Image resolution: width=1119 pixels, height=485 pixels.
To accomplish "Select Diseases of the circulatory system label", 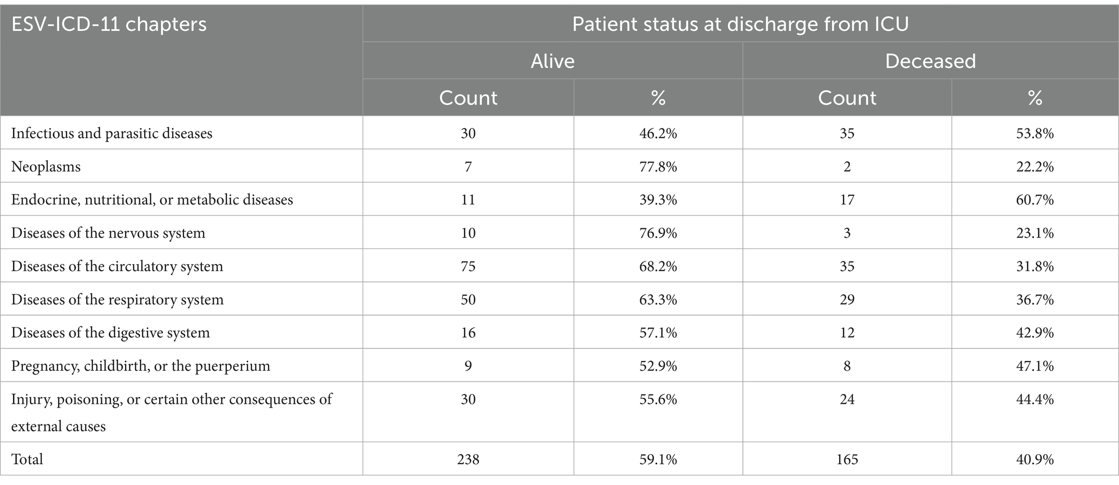I will click(x=117, y=266).
